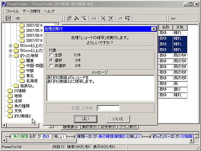Click condition bar scroll left arrow
201x151 pixels.
(4, 140)
